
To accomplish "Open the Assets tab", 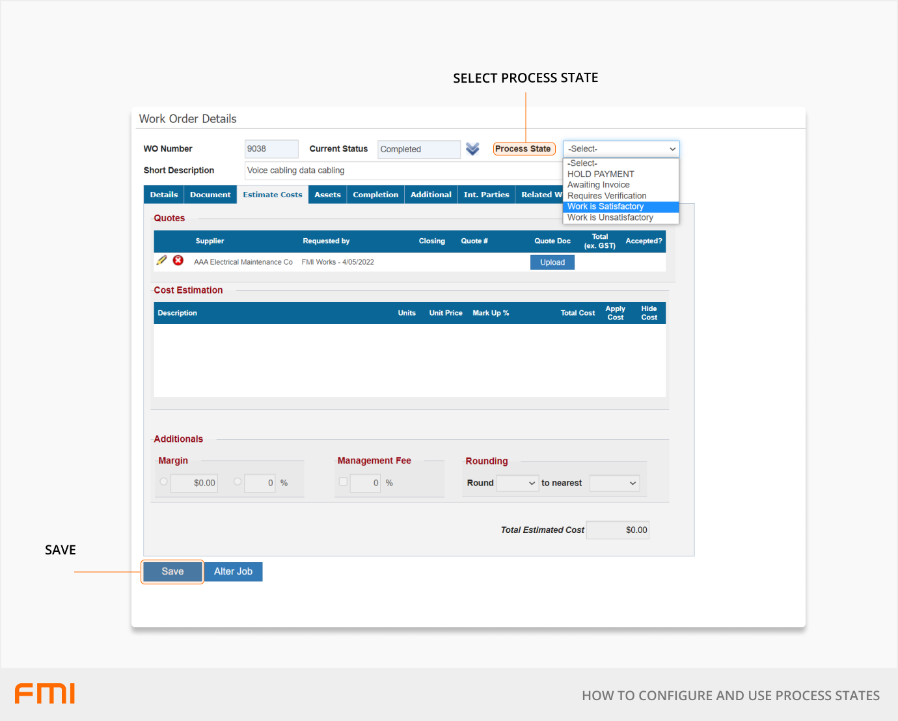I will [327, 195].
